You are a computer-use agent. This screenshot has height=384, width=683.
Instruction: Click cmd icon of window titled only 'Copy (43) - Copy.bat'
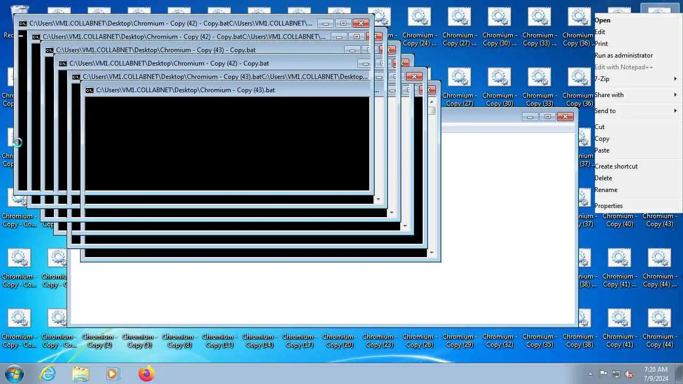pos(50,50)
